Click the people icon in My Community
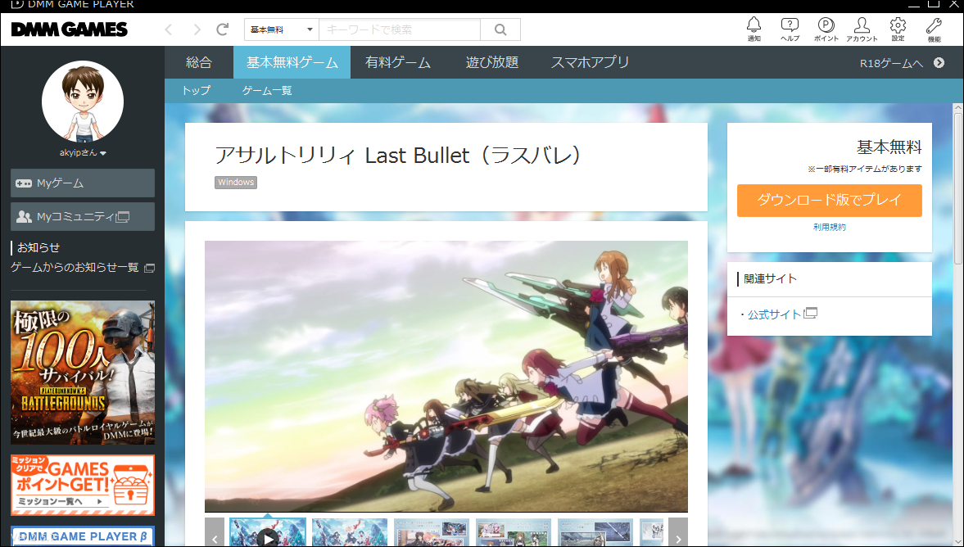The height and width of the screenshot is (547, 964). 24,216
